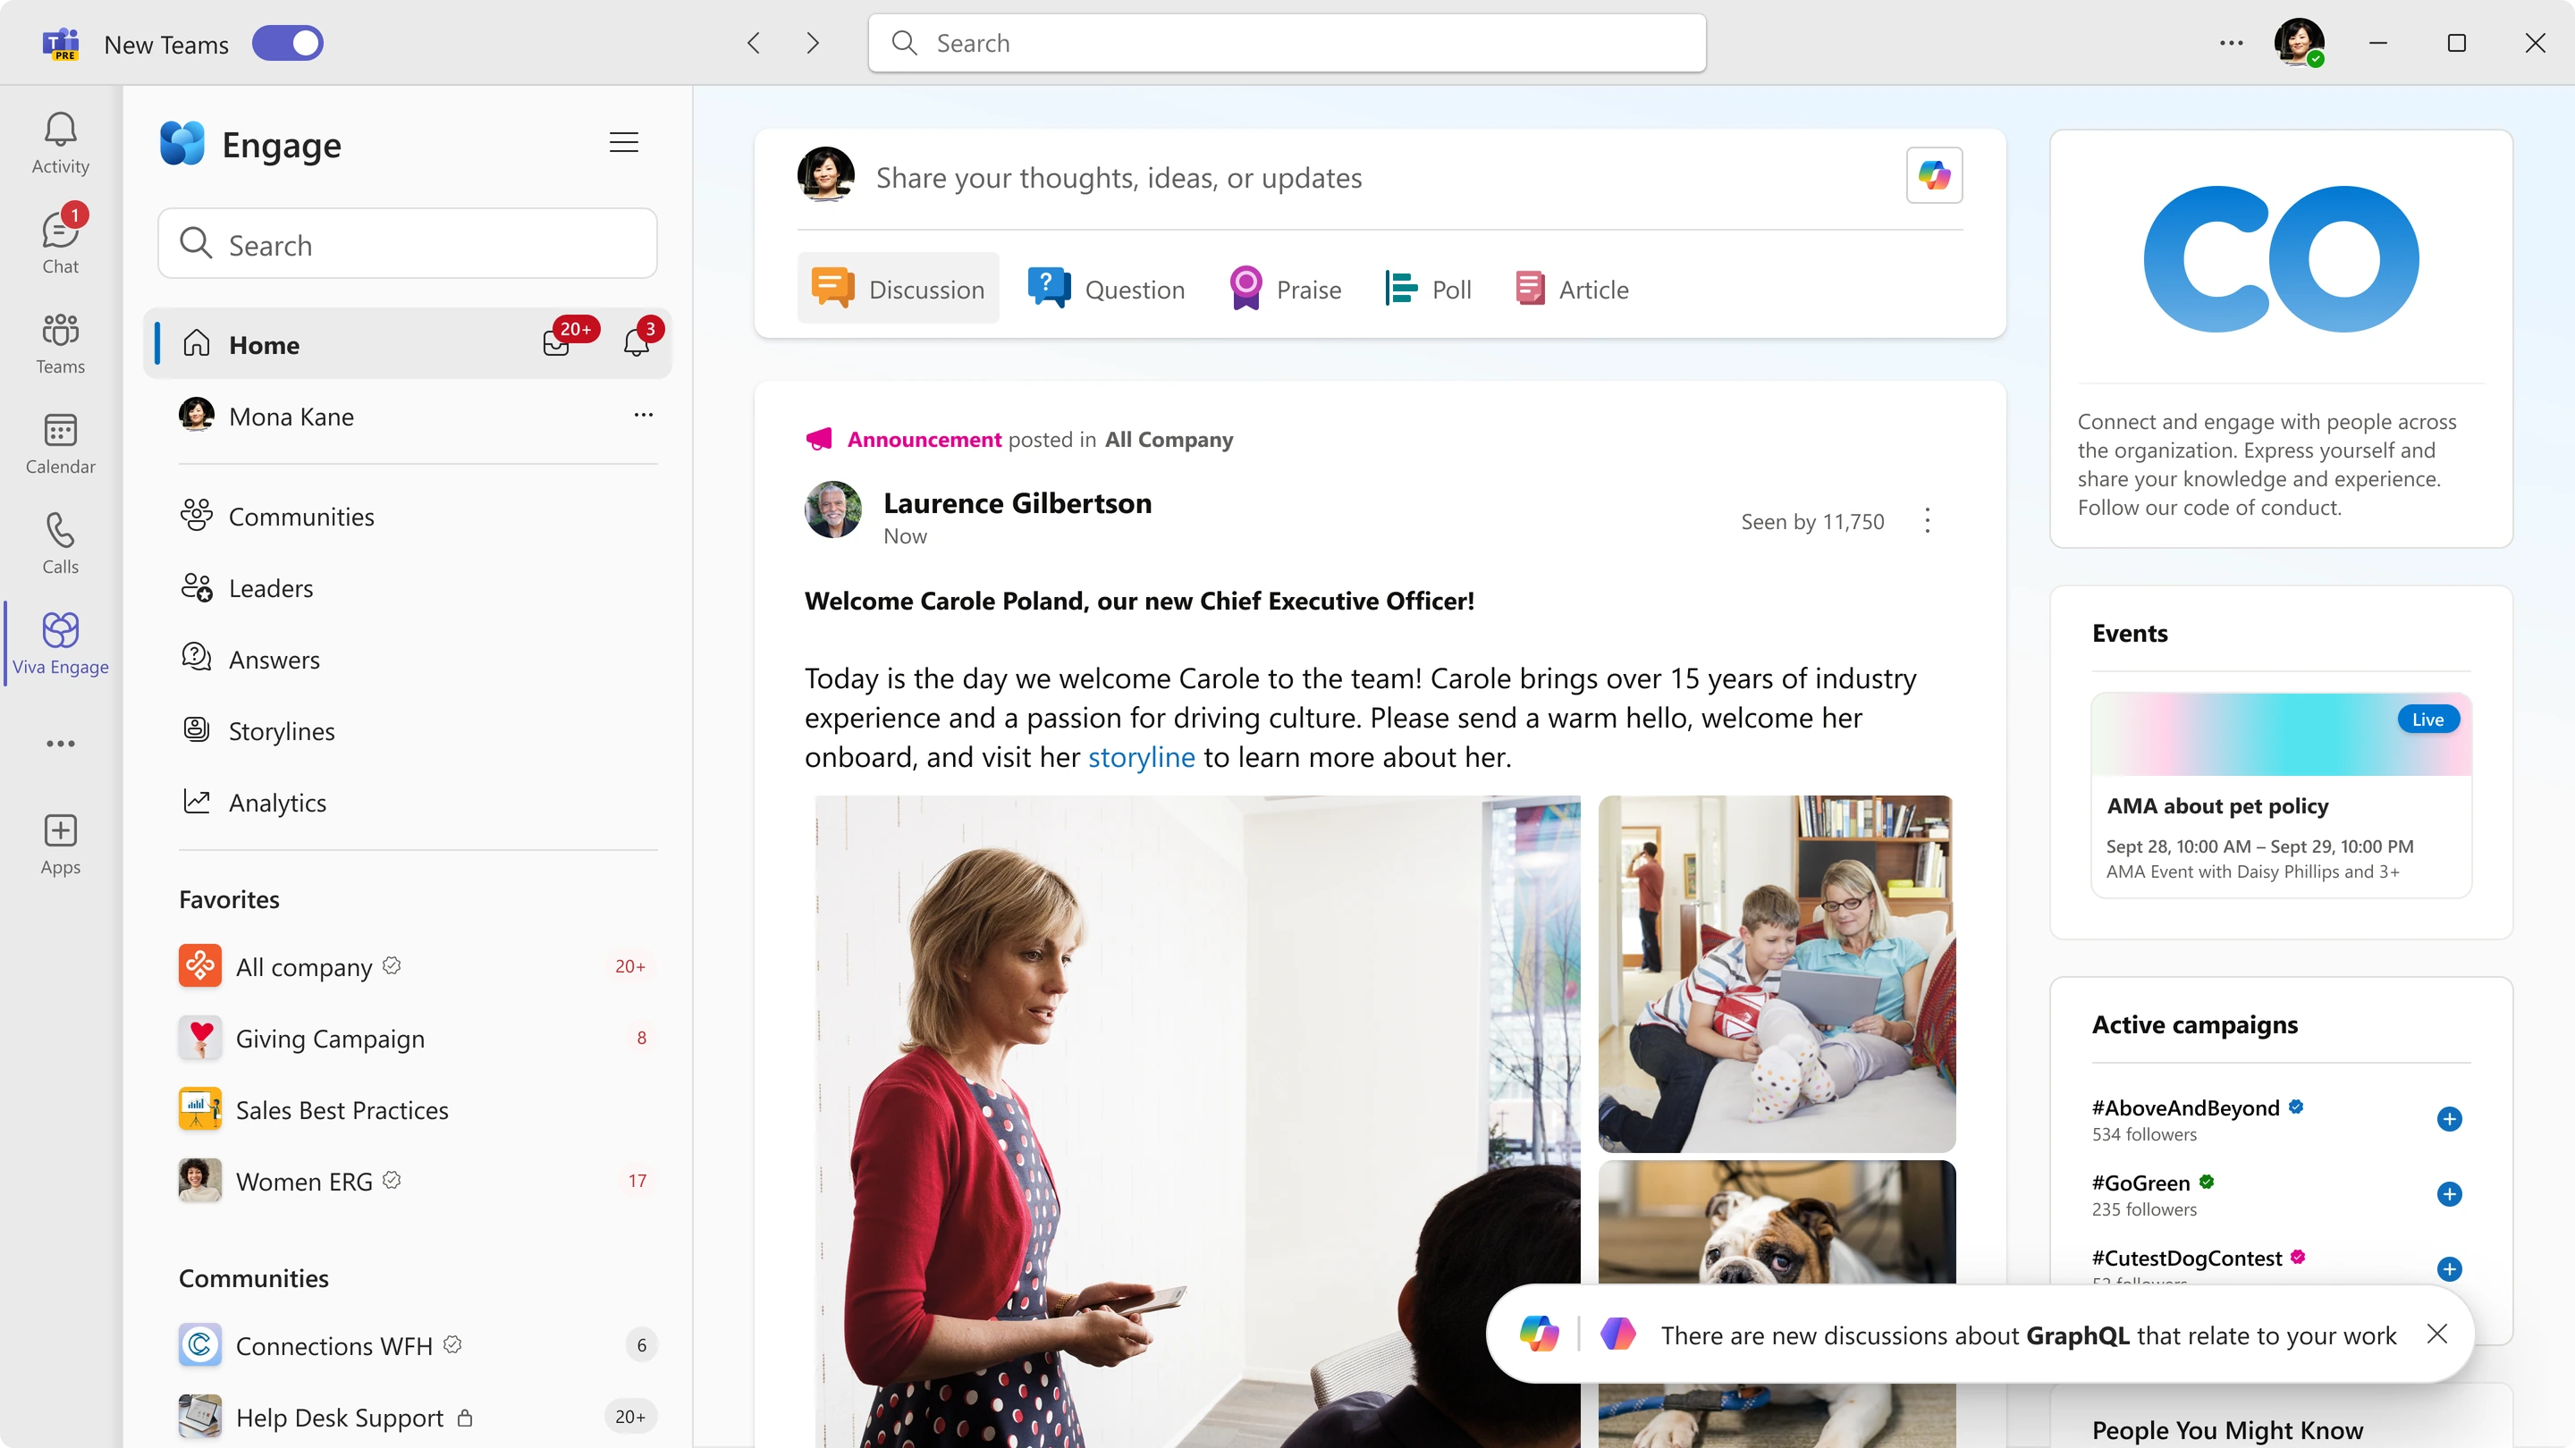Toggle the New Teams switch
Screen dimensions: 2575x1448
coord(288,44)
